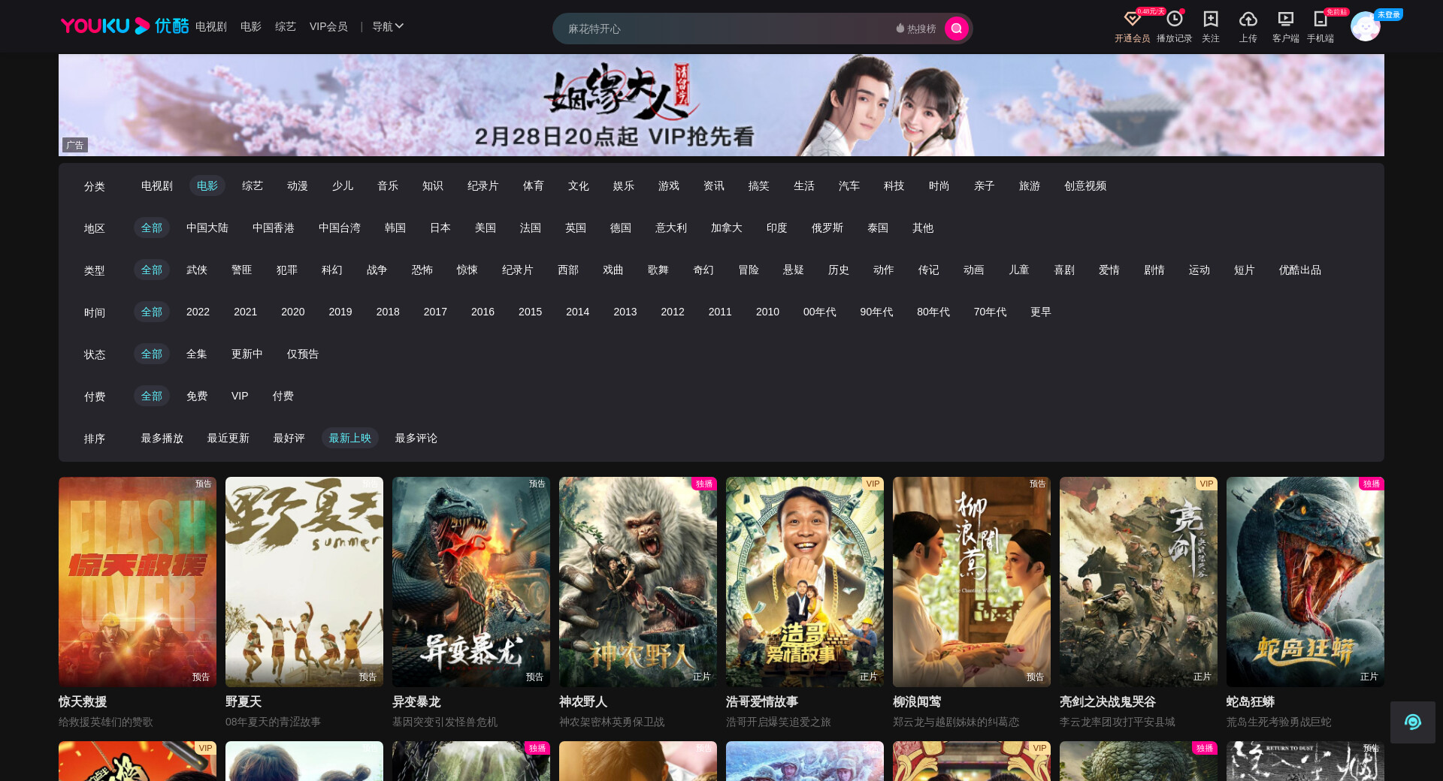1443x781 pixels.
Task: Open play history clock icon 播放记录
Action: (1174, 26)
